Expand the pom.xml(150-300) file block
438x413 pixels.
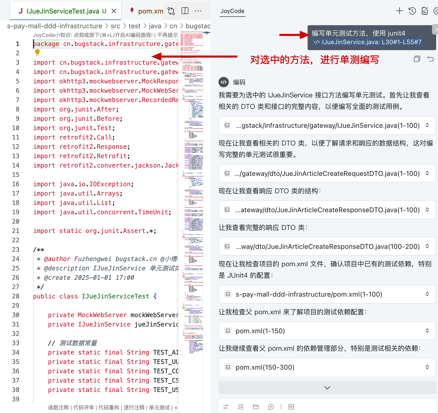[x=427, y=367]
